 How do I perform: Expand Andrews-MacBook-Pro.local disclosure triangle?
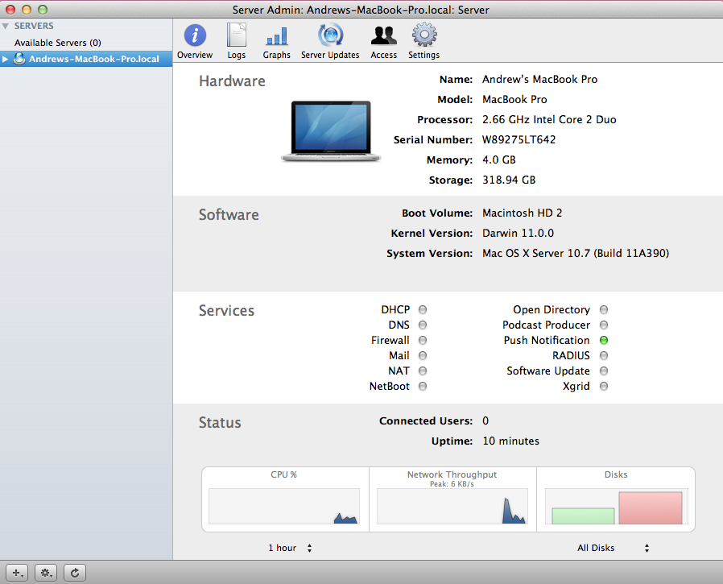click(5, 59)
